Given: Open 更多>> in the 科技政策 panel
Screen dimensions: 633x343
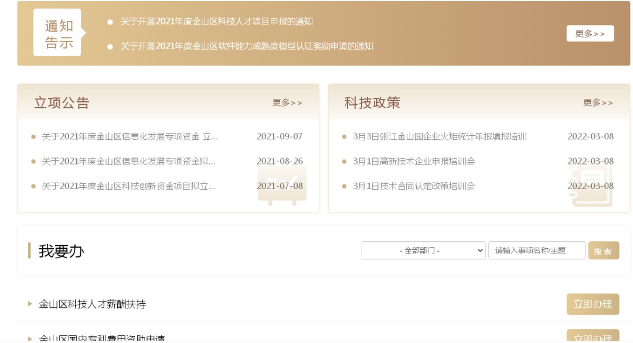Looking at the screenshot, I should coord(598,103).
